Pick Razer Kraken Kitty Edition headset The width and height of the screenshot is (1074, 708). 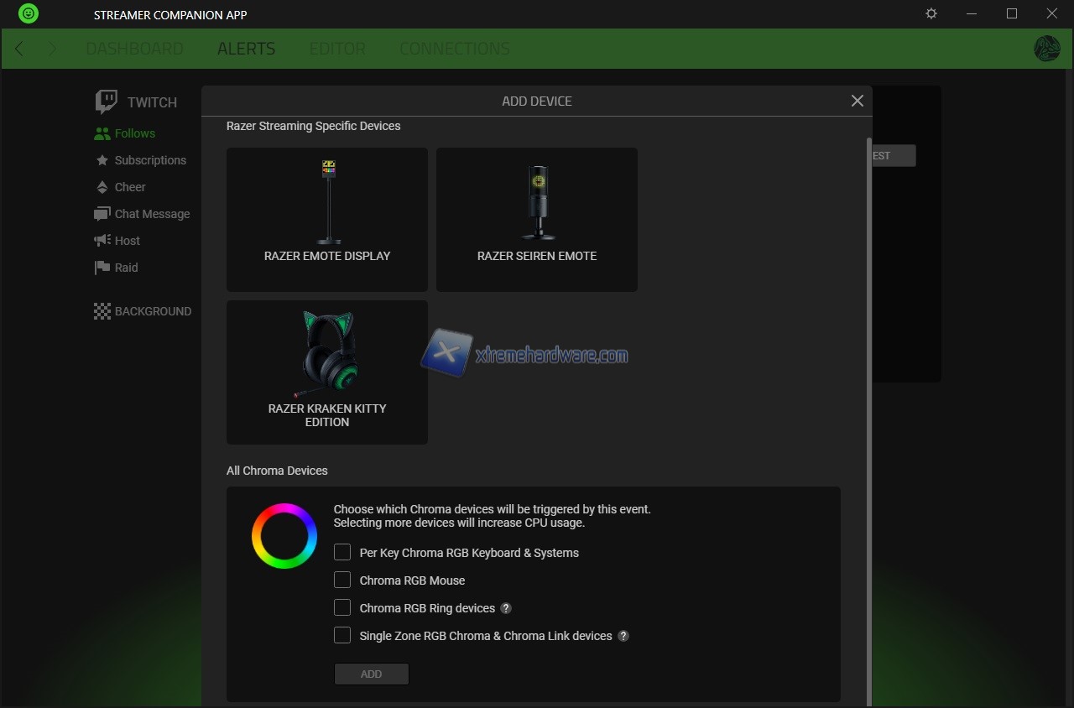327,372
